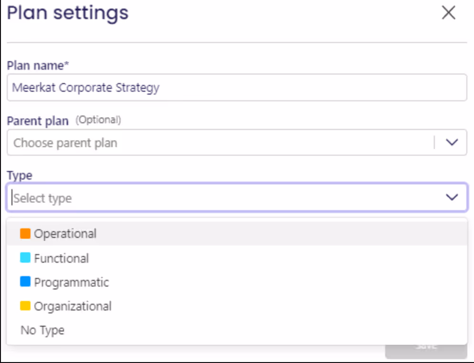Click the orange square beside Operational
The image size is (474, 363).
pos(25,234)
